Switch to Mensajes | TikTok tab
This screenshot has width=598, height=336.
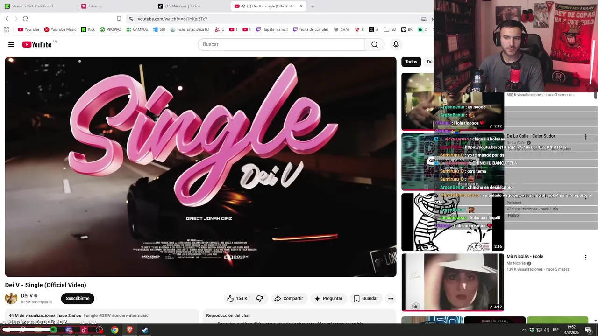pyautogui.click(x=191, y=6)
